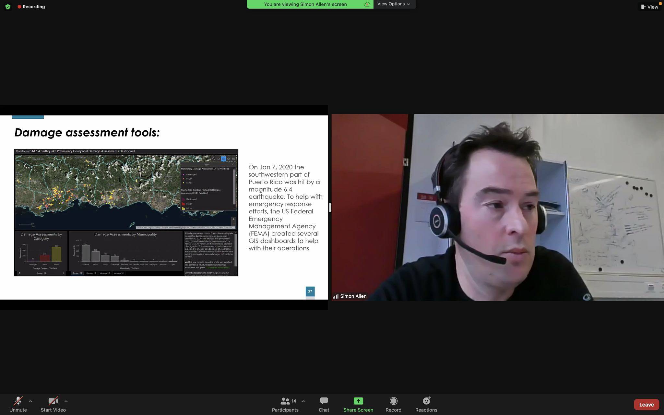664x415 pixels.
Task: Open the Reactions emoji picker
Action: pos(426,401)
